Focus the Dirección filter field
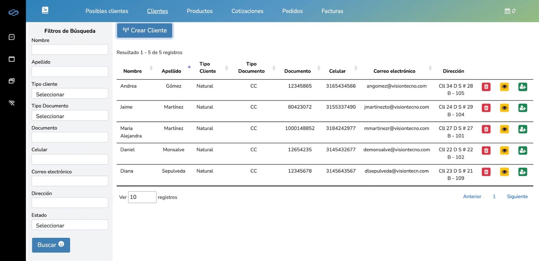This screenshot has height=261, width=539. click(70, 203)
